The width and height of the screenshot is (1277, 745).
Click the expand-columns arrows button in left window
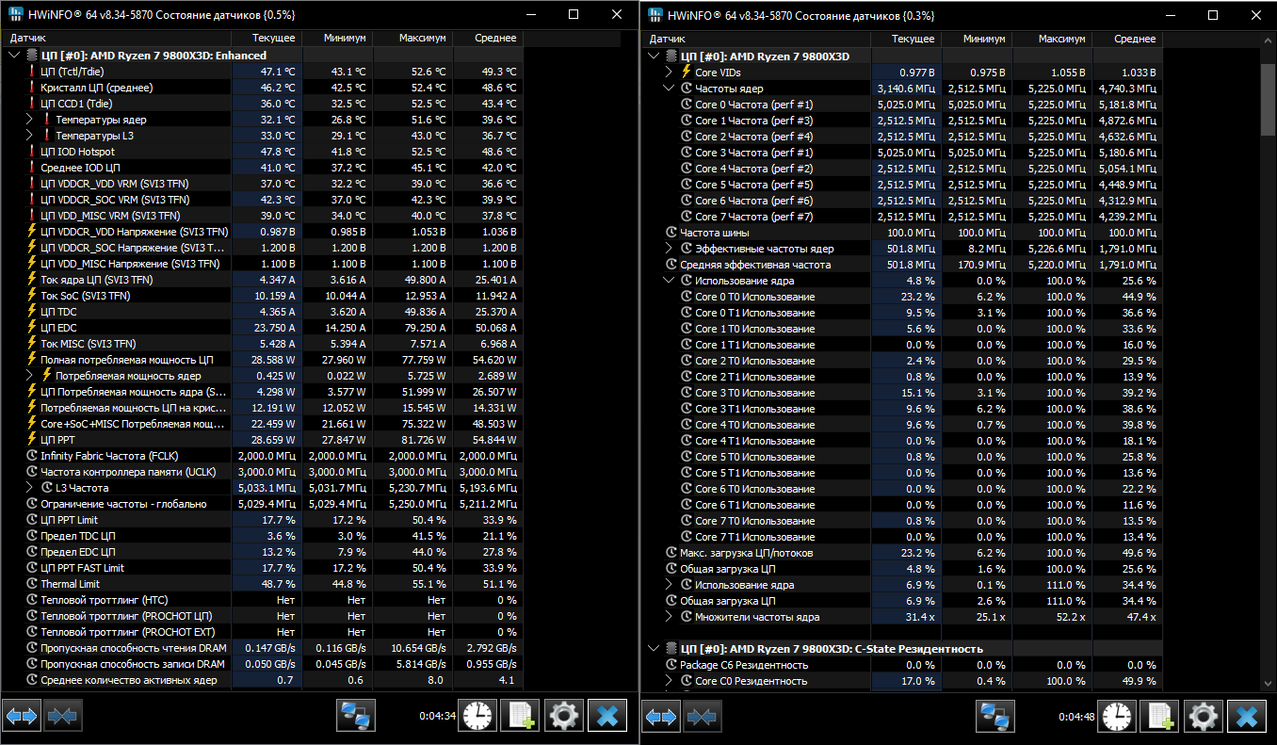click(x=23, y=716)
